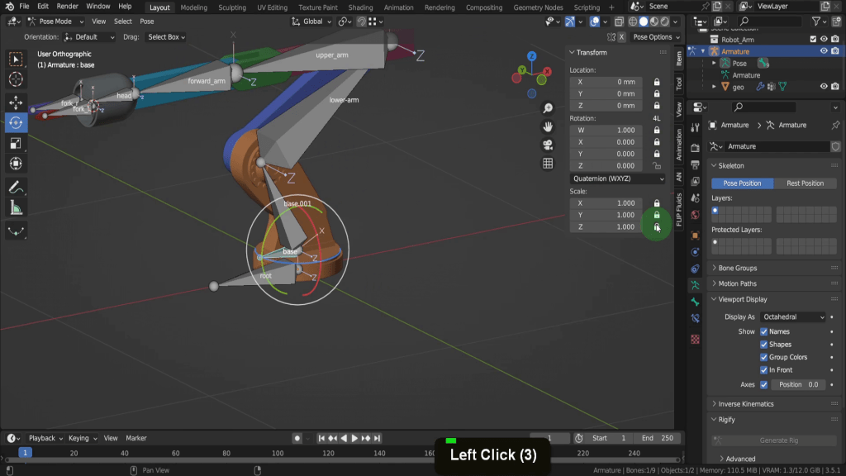
Task: Toggle camera view icon in viewport
Action: (548, 145)
